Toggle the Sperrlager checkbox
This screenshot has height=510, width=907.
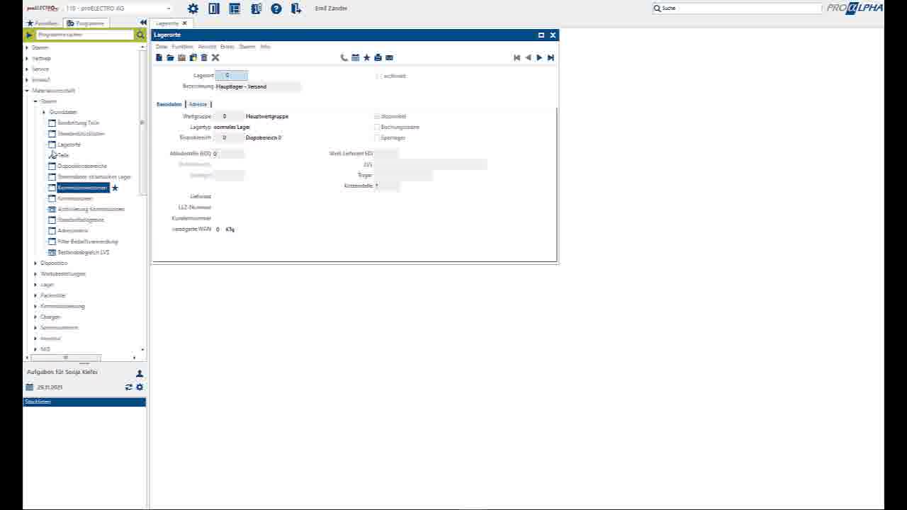[x=377, y=137]
